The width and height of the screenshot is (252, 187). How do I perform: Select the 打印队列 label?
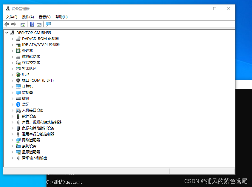click(x=29, y=69)
